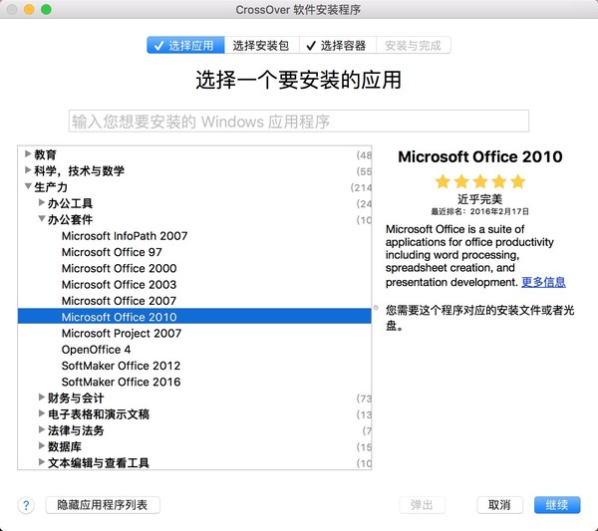Go to the 选择容器 tab
This screenshot has height=531, width=598.
(x=336, y=45)
